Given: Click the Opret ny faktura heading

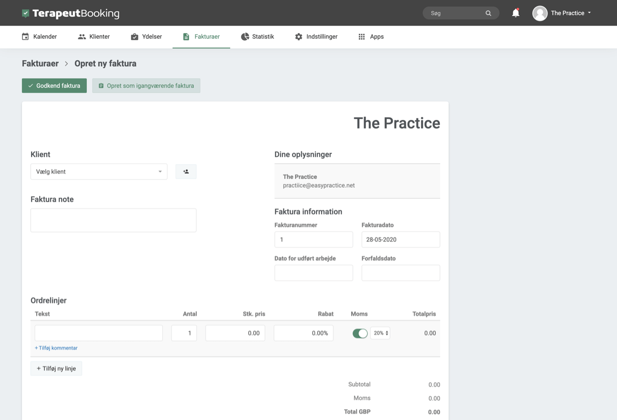Looking at the screenshot, I should 105,64.
